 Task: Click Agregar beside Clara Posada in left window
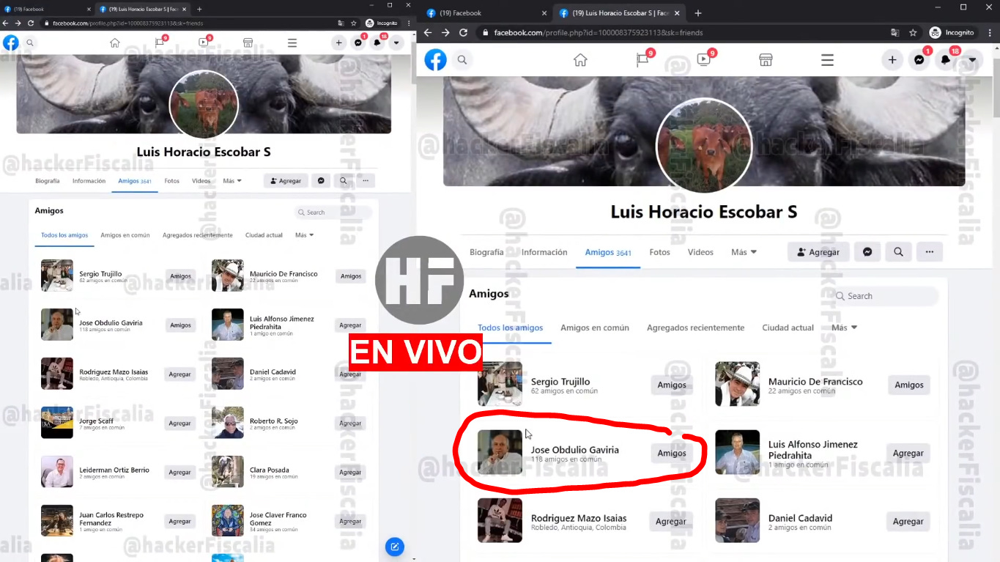click(x=350, y=473)
